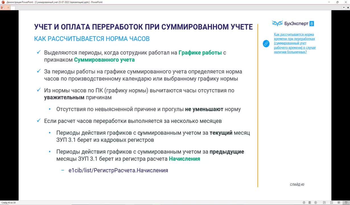Click the PowerPoint icon in title bar
The width and height of the screenshot is (350, 205).
pyautogui.click(x=3, y=2)
